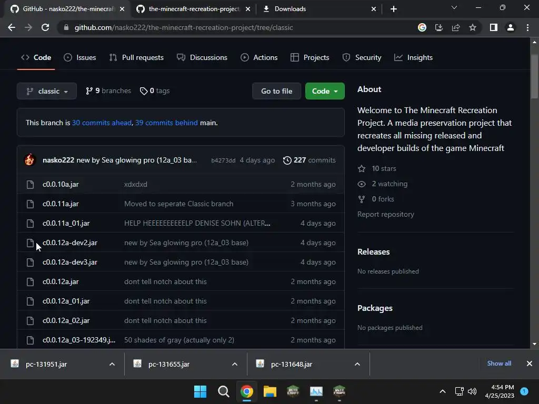Viewport: 539px width, 404px height.
Task: Toggle the browser side panel
Action: tap(494, 27)
